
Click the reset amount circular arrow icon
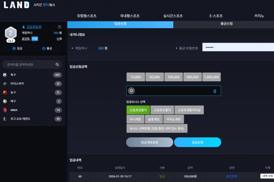[x=131, y=91]
